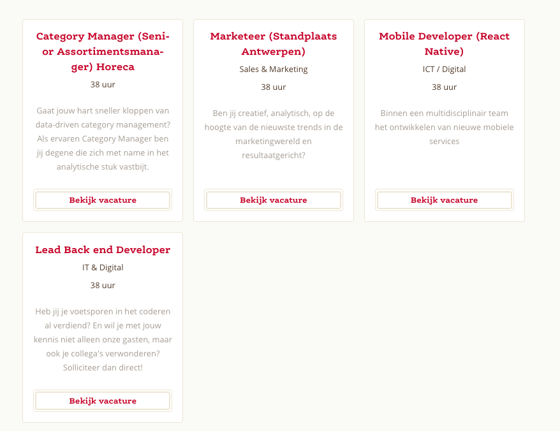Viewport: 560px width, 431px height.
Task: Click 38 uur on Marketeer card
Action: [273, 87]
